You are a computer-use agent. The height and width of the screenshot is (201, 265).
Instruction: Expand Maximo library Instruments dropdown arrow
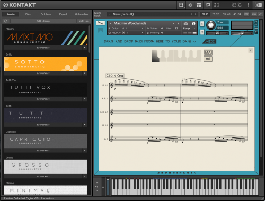tap(85, 48)
